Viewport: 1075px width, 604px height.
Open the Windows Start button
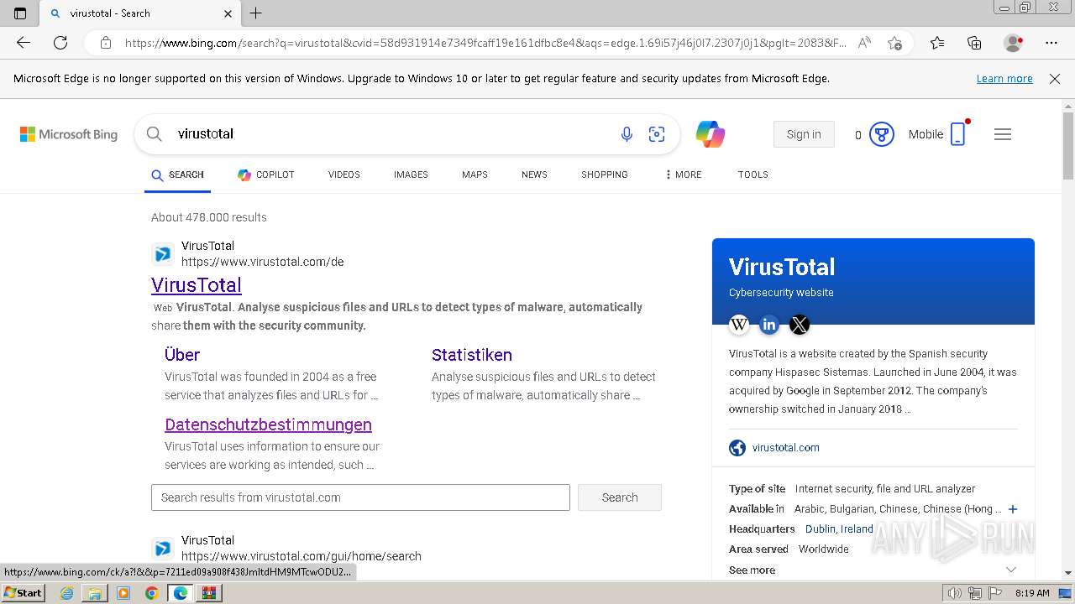click(23, 592)
